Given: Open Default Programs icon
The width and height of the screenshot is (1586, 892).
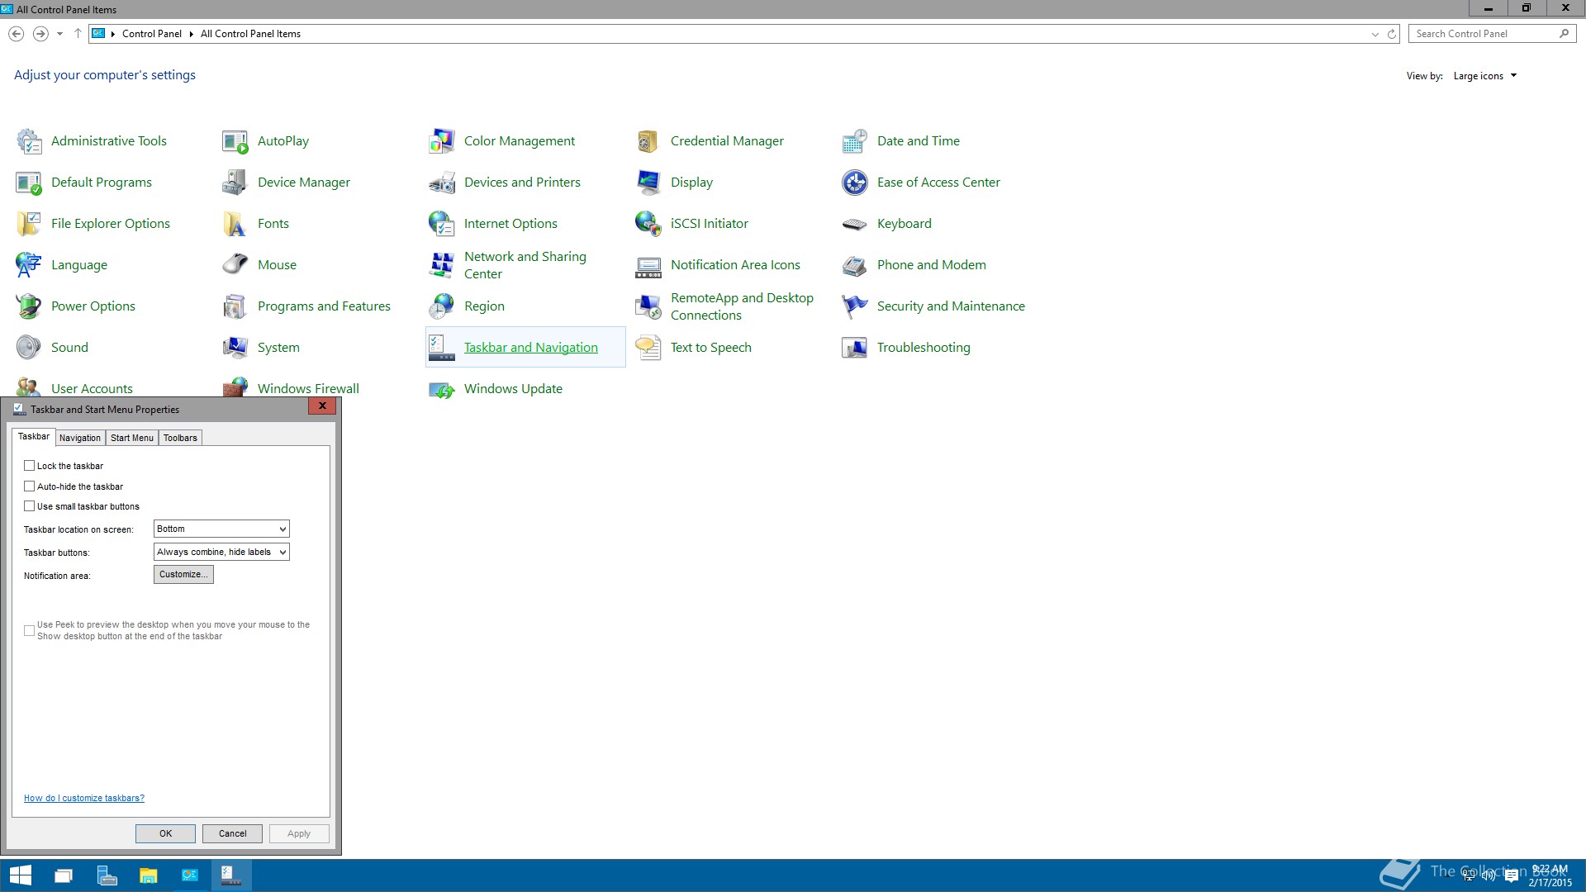Looking at the screenshot, I should [x=29, y=183].
